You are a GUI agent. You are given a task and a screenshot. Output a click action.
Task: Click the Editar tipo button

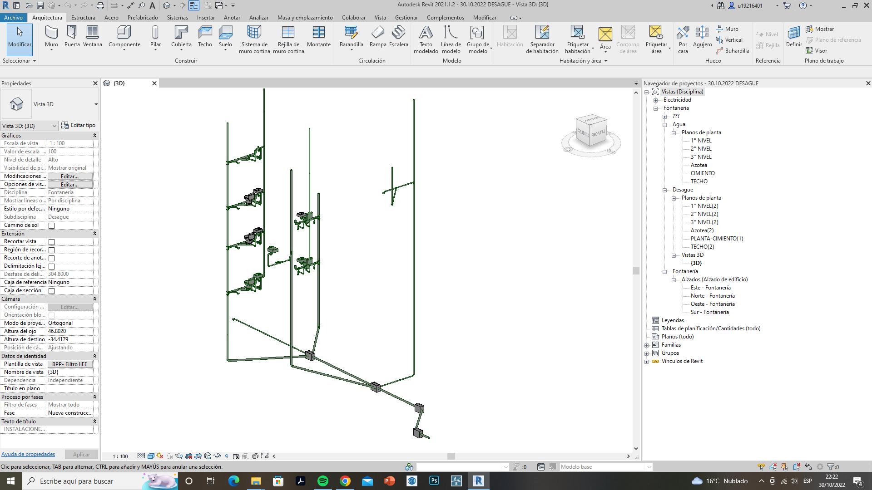pos(78,125)
